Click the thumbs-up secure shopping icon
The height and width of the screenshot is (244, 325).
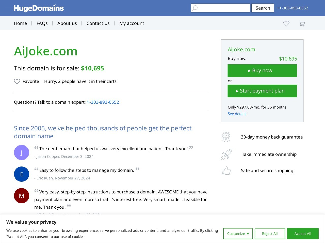(226, 171)
